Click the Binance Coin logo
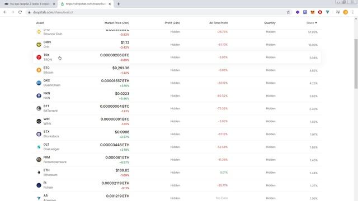This screenshot has width=358, height=201. point(39,32)
